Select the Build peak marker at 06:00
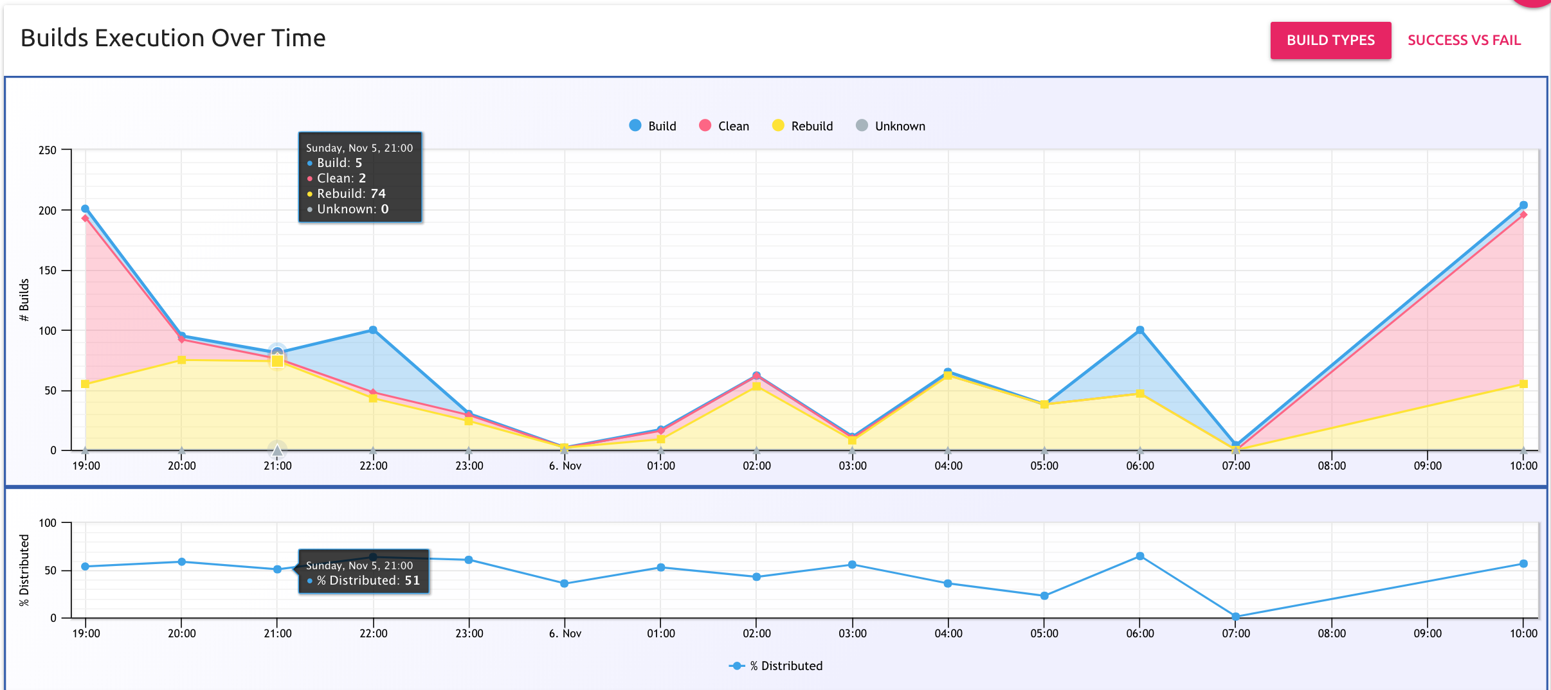Viewport: 1551px width, 690px height. [1139, 330]
